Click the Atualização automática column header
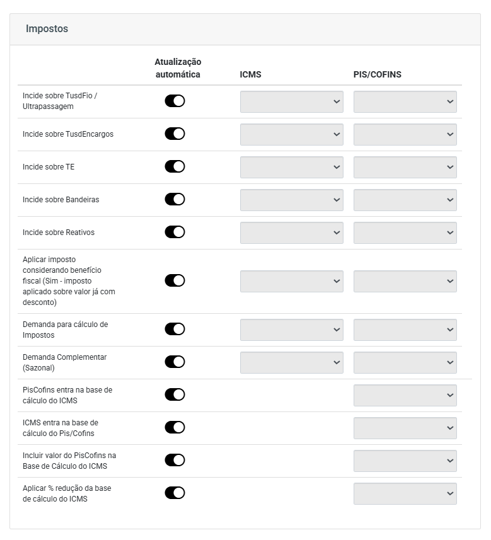The image size is (491, 540). [178, 68]
